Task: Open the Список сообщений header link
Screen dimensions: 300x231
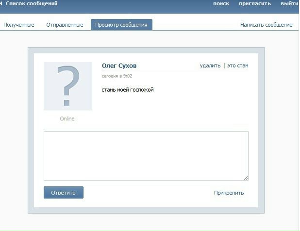Action: (32, 4)
